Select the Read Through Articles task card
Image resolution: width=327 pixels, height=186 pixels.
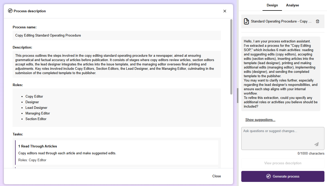[116, 153]
